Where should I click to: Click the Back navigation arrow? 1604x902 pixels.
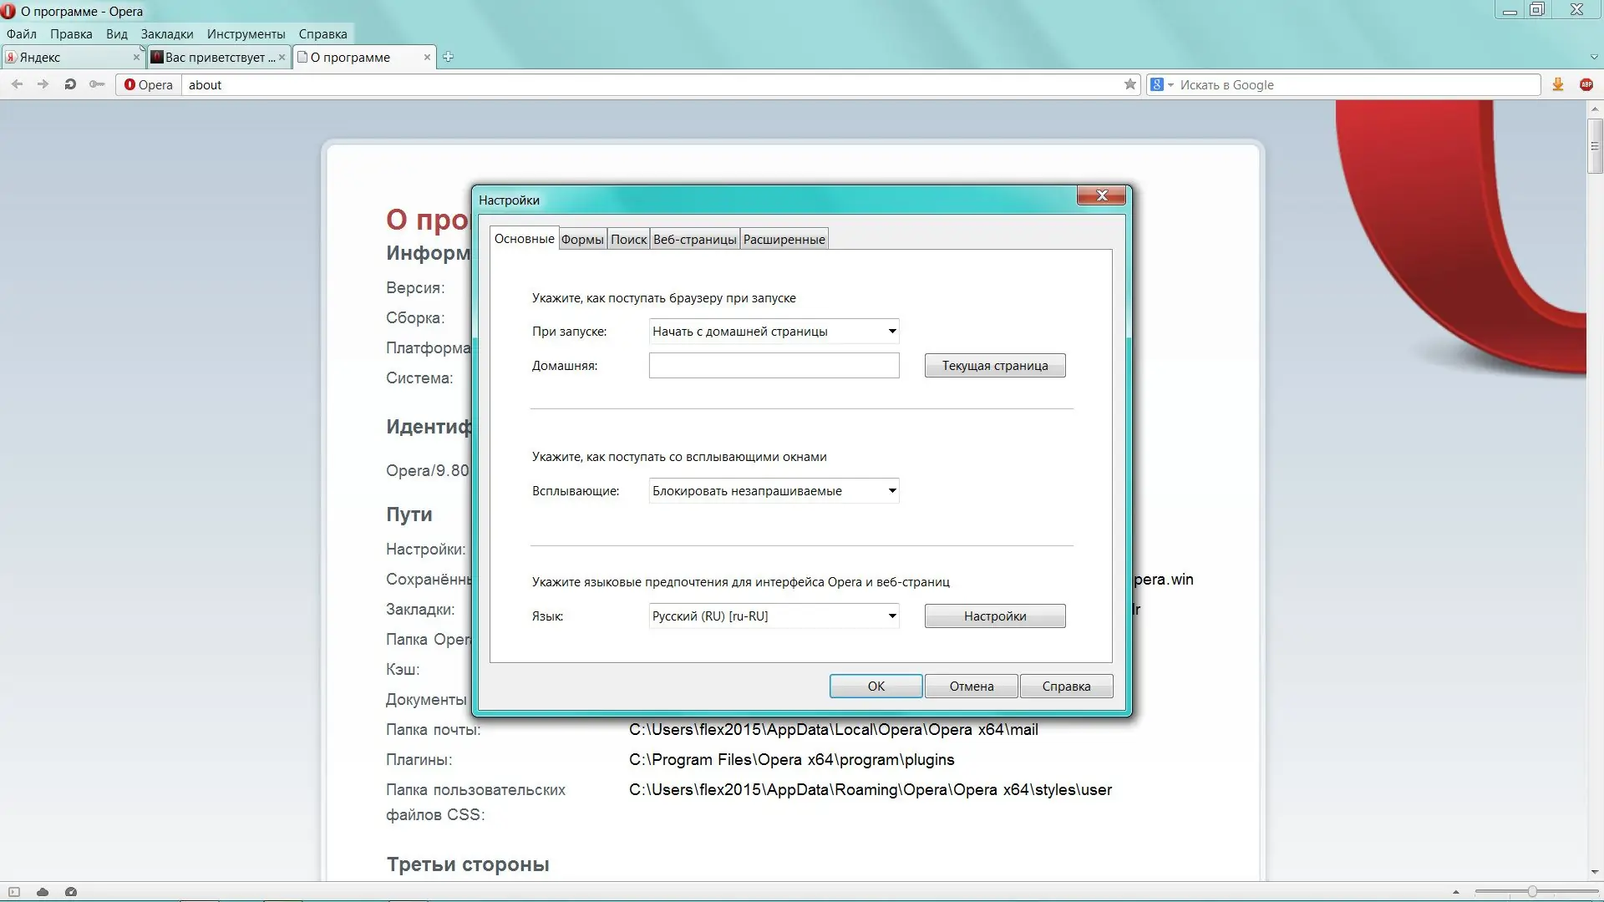point(17,84)
